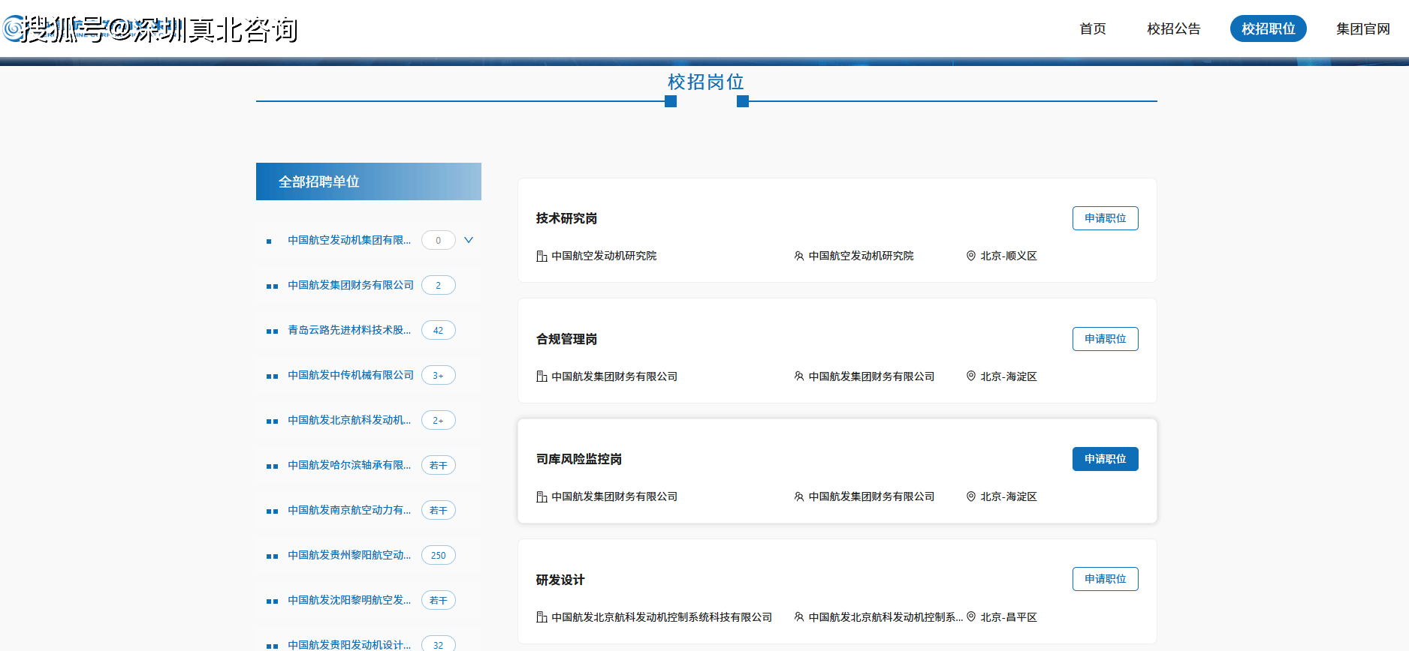The height and width of the screenshot is (651, 1409).
Task: Expand the 中国航空发动机集团 chevron arrow
Action: click(x=469, y=240)
